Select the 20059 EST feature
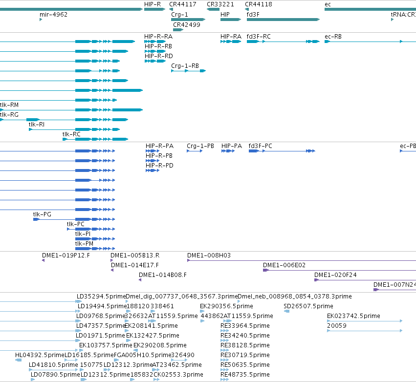416x382 pixels. (365, 331)
